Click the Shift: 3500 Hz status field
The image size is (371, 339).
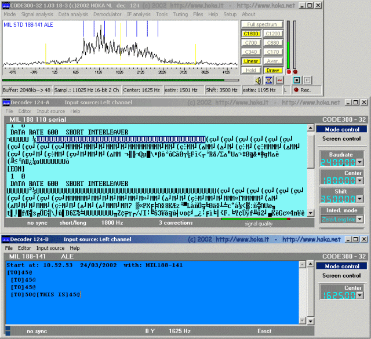[222, 90]
